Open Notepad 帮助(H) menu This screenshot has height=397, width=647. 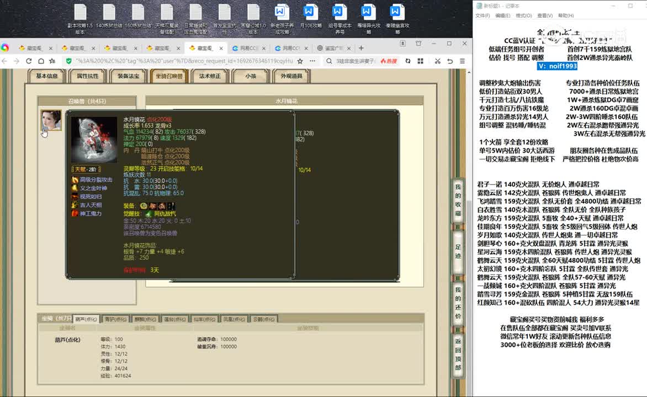(566, 15)
